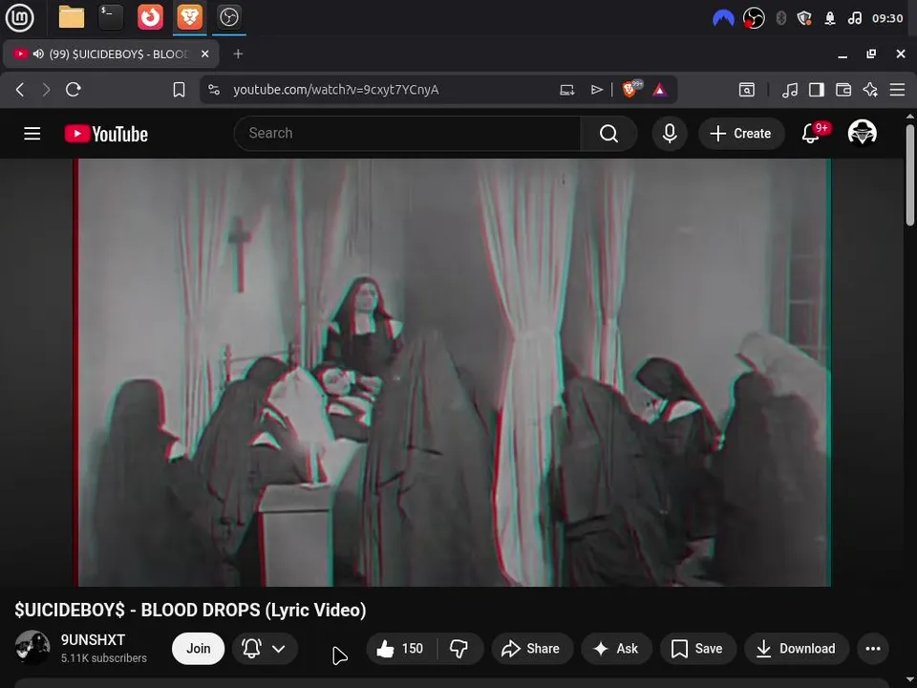Click the Create button
917x688 pixels.
741,134
